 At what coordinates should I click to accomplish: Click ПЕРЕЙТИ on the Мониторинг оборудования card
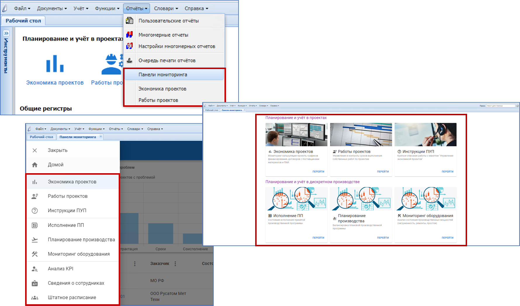(447, 238)
